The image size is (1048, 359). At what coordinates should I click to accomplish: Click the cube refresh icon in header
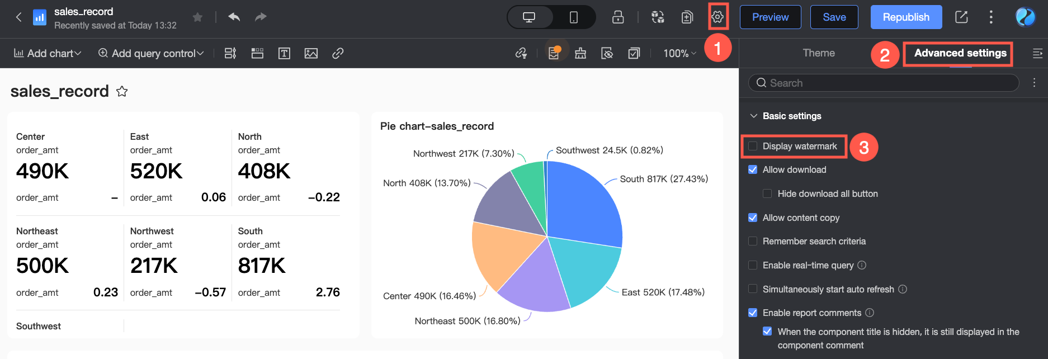click(658, 17)
